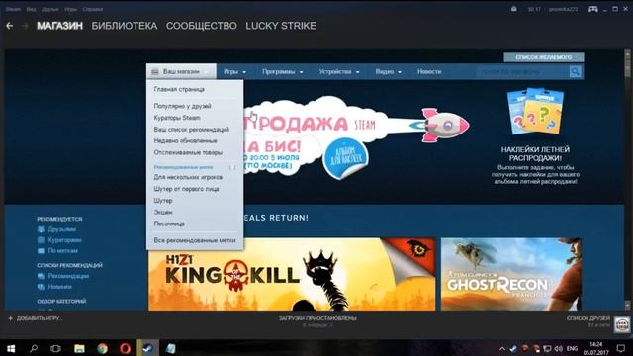The image size is (633, 356).
Task: Open the H1Z1 King of the Kill banner
Action: pyautogui.click(x=292, y=274)
